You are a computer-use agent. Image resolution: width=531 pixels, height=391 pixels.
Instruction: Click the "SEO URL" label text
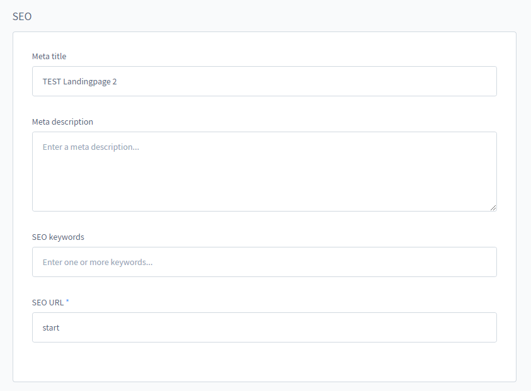click(x=48, y=303)
